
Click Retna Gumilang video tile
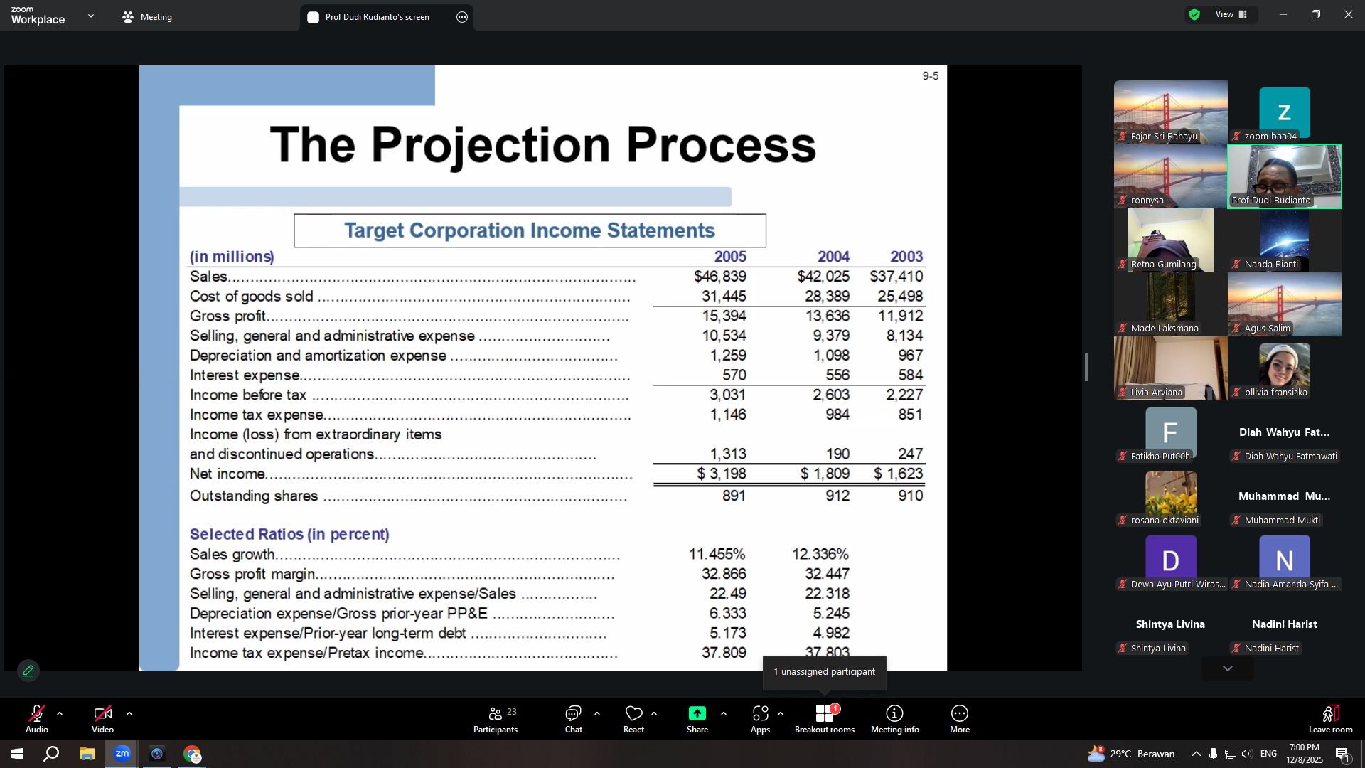pyautogui.click(x=1171, y=240)
